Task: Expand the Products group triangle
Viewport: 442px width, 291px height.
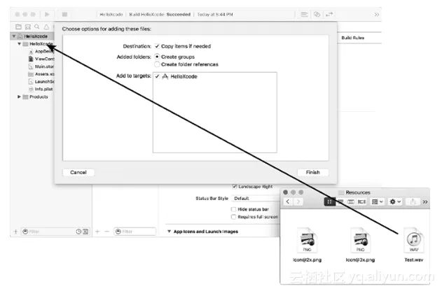Action: click(19, 97)
